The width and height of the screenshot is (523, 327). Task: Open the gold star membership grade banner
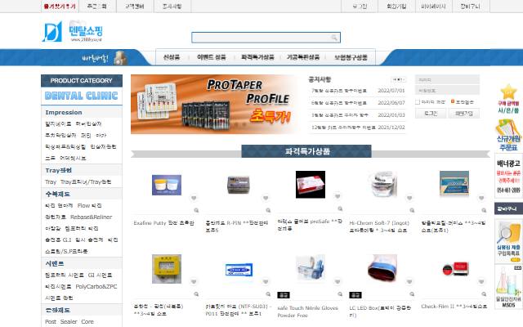[x=508, y=99]
